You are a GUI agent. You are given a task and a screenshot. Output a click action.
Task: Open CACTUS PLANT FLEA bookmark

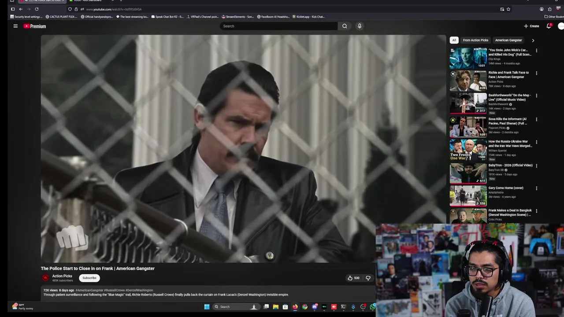61,17
